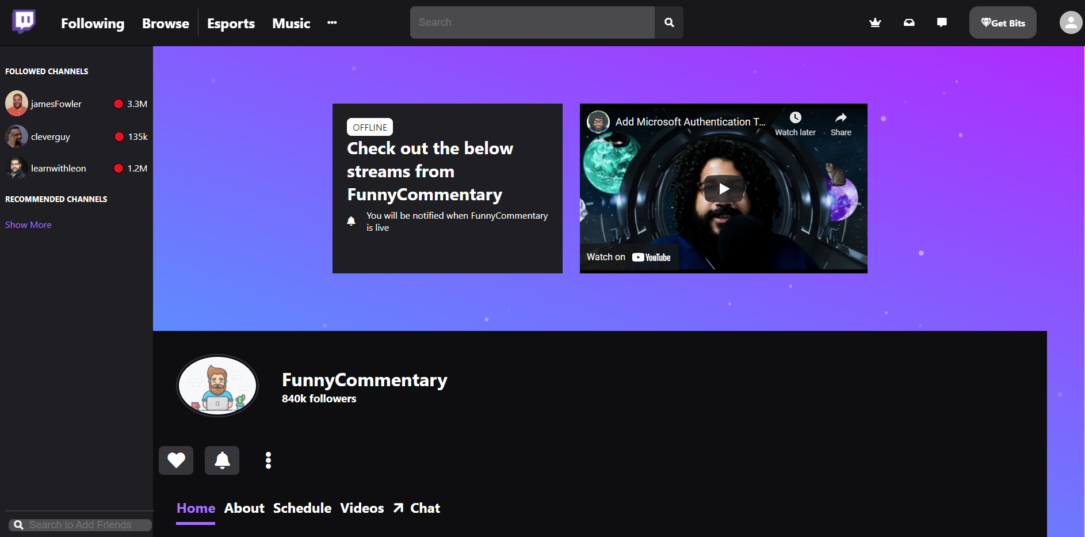Click the FunnyCommentary channel name
The image size is (1085, 537).
click(x=365, y=380)
